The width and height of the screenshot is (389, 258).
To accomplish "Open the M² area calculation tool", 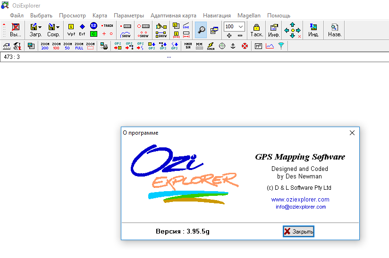I will point(258,46).
